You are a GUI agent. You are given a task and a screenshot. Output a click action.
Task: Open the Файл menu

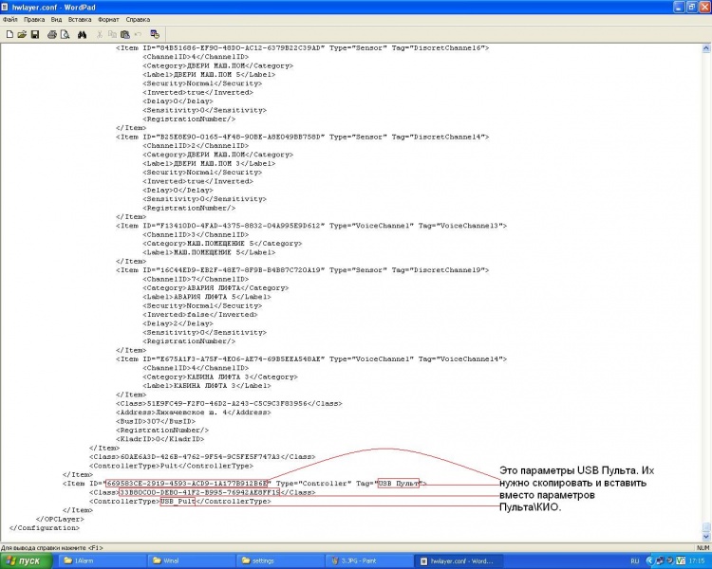(10, 19)
